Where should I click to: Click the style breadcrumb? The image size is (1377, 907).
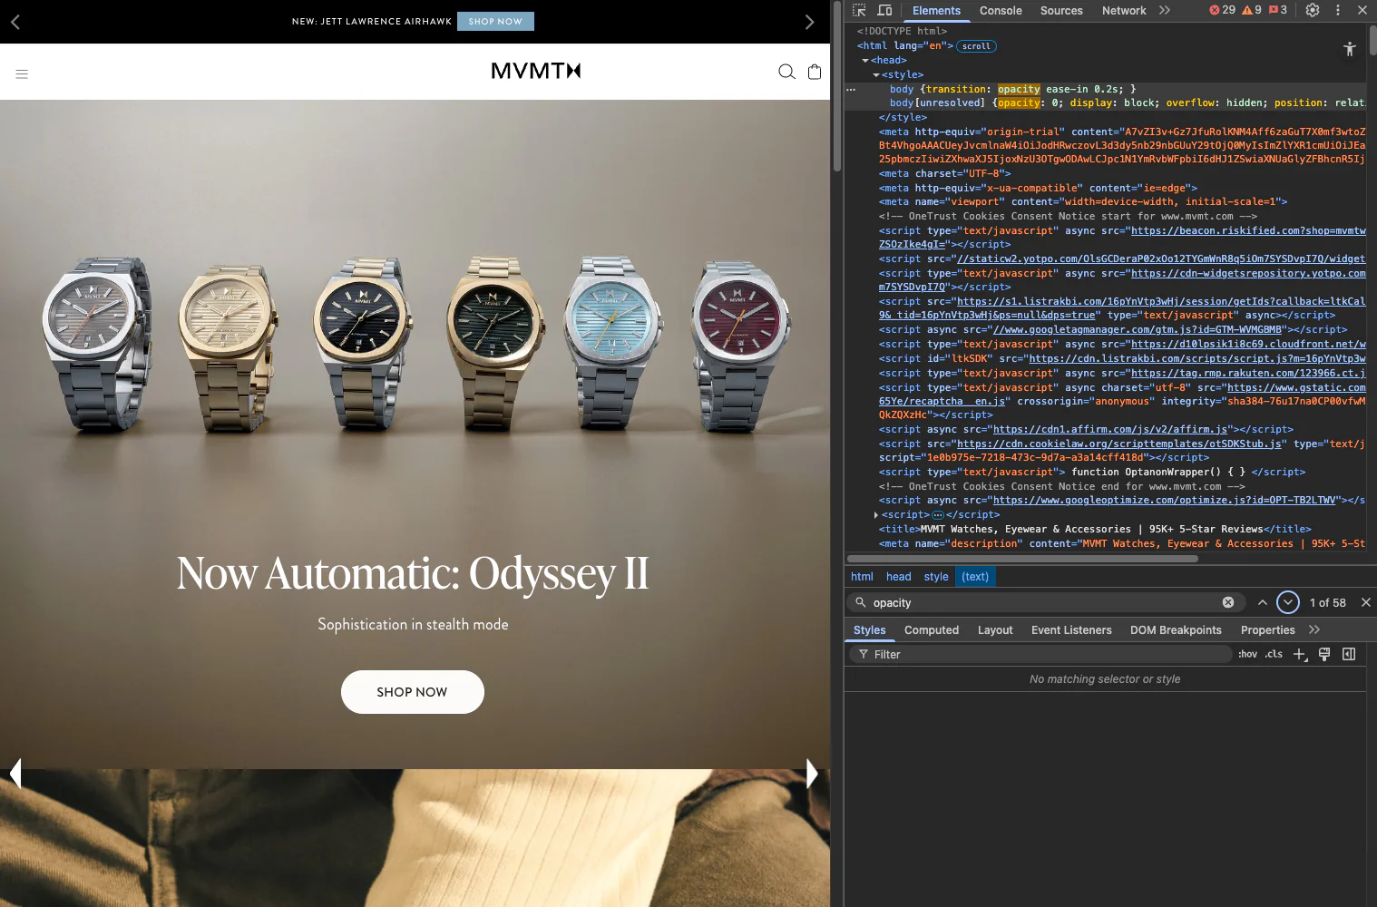click(x=936, y=577)
